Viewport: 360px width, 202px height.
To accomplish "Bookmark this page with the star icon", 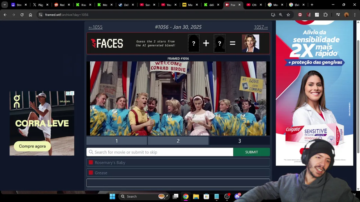I will click(288, 15).
